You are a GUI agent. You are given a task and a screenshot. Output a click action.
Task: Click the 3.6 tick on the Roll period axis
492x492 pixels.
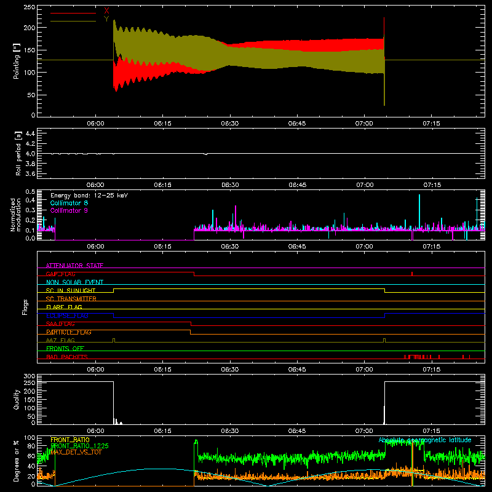[x=30, y=173]
